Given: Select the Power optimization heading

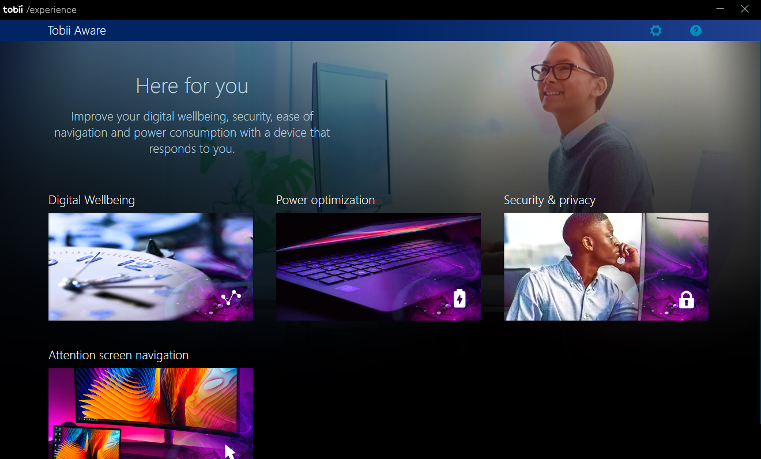Looking at the screenshot, I should pyautogui.click(x=325, y=200).
